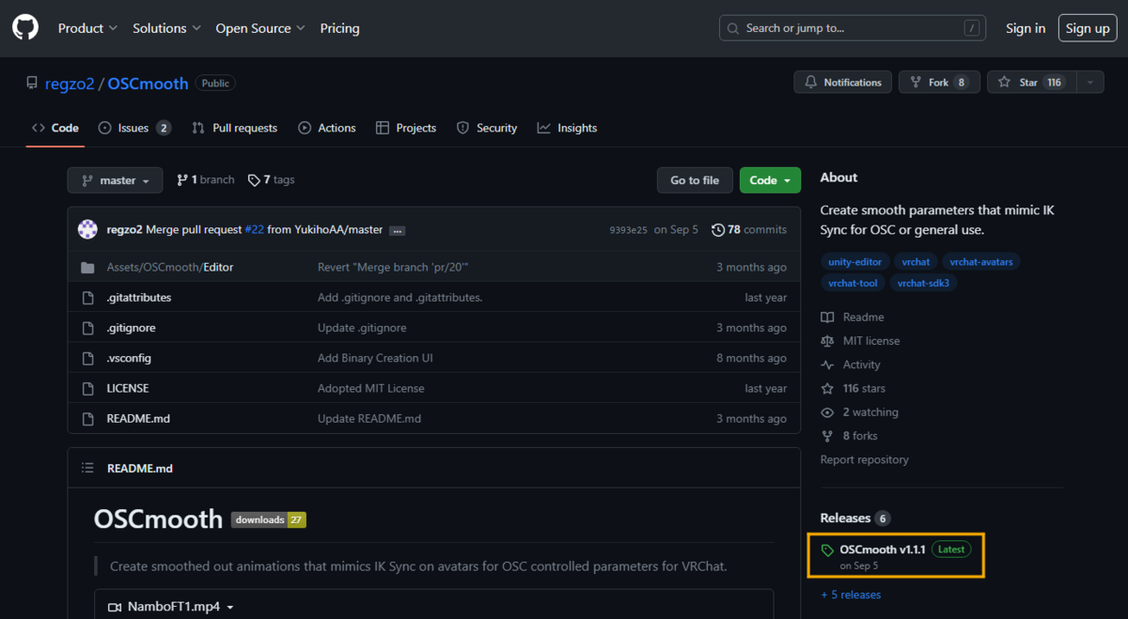Expand the NamboFT1.mp4 video dropdown
The image size is (1128, 619).
pos(171,607)
